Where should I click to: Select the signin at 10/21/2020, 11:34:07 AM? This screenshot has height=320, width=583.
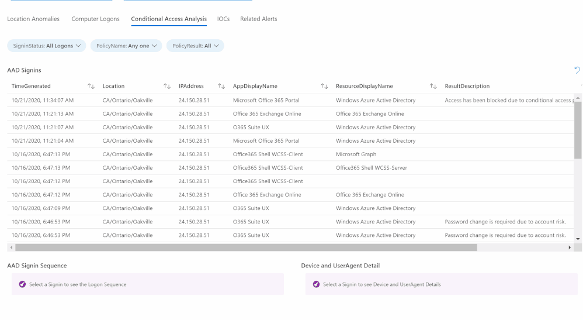pyautogui.click(x=290, y=100)
